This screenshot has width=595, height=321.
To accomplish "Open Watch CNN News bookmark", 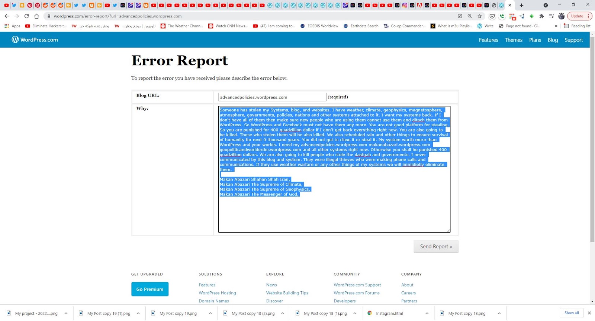I will click(x=228, y=26).
